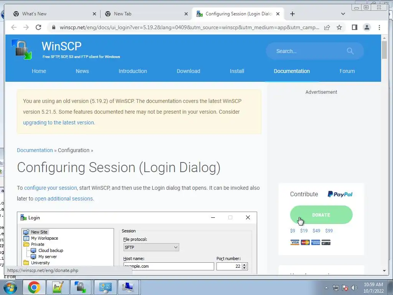The image size is (393, 295).
Task: Click the WinSCP padlock logo
Action: pos(22,50)
